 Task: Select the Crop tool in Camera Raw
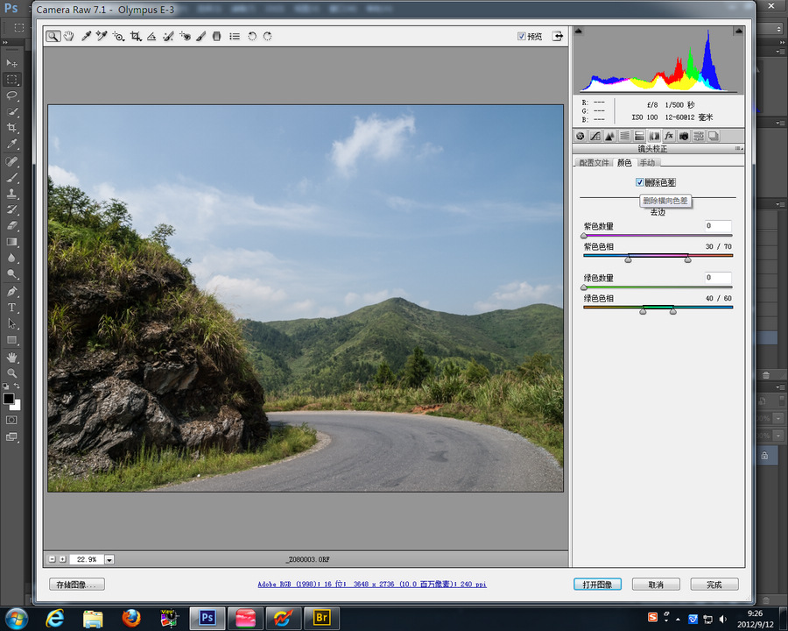(x=135, y=37)
